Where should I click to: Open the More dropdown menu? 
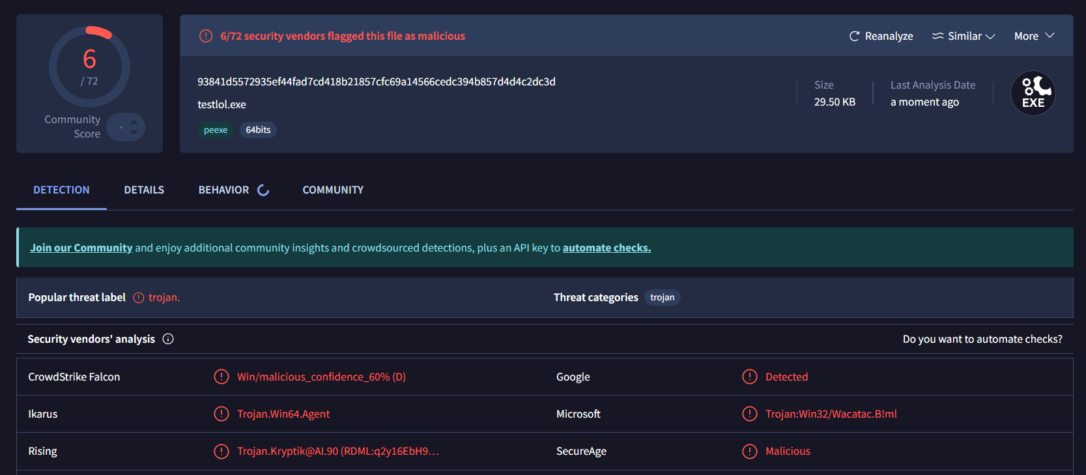1034,36
